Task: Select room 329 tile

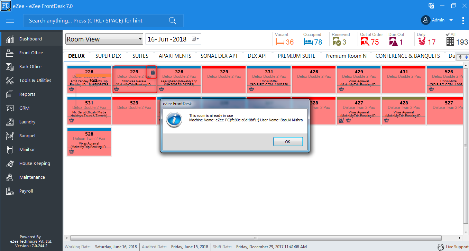Action: (224, 80)
